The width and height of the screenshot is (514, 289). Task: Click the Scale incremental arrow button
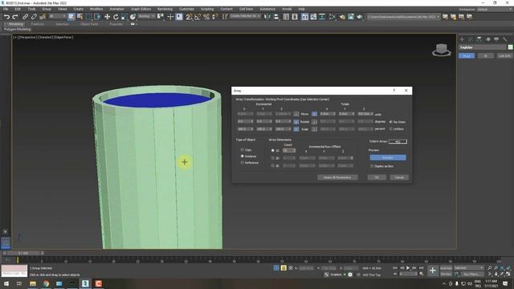click(x=296, y=129)
